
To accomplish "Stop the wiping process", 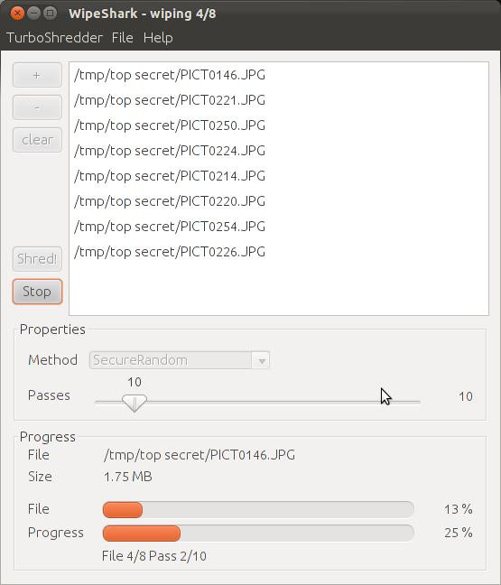I will (37, 292).
